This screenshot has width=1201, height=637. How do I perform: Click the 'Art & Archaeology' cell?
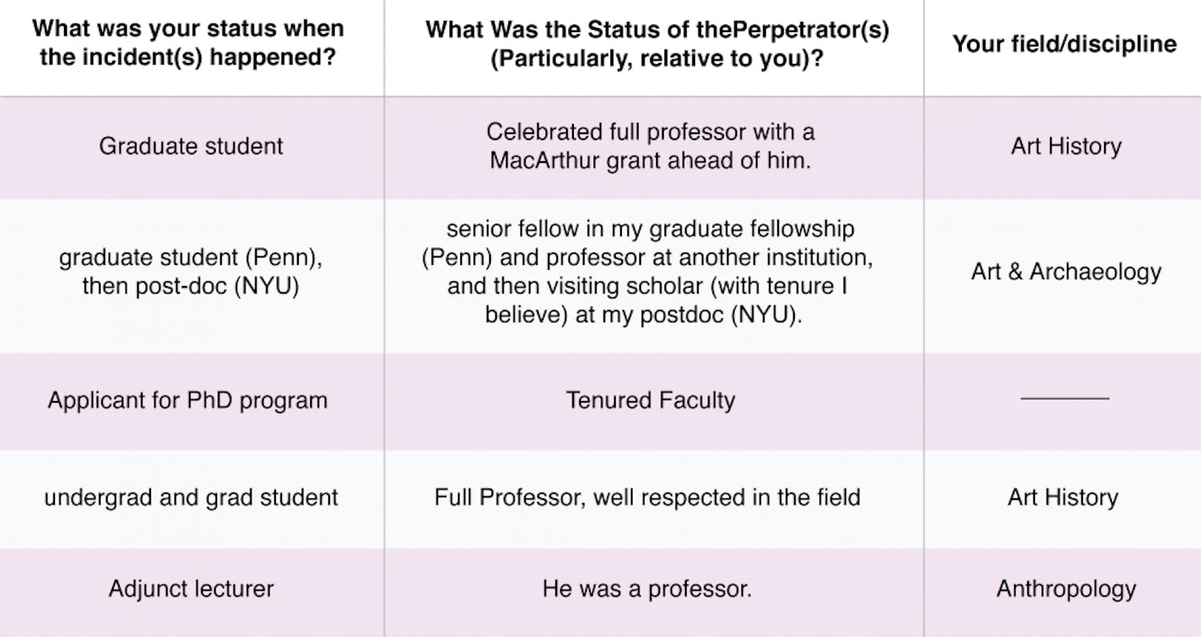coord(1065,272)
